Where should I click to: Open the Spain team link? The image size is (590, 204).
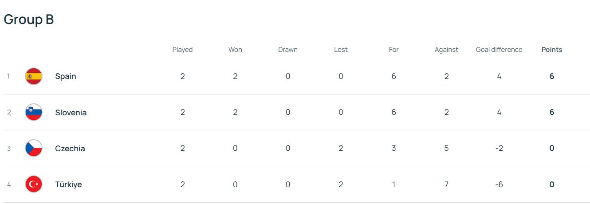coord(66,76)
